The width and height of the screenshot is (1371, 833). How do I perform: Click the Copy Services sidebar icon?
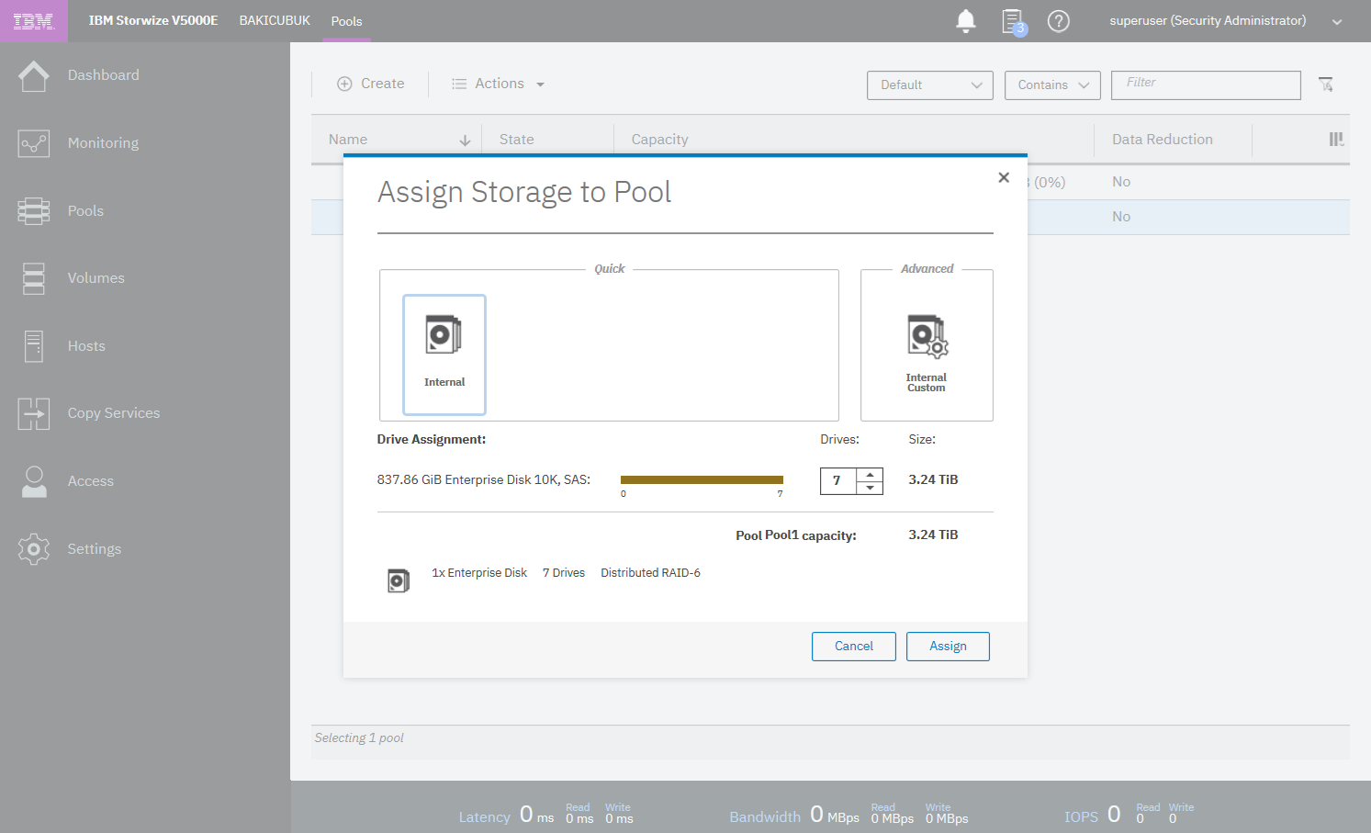tap(34, 414)
